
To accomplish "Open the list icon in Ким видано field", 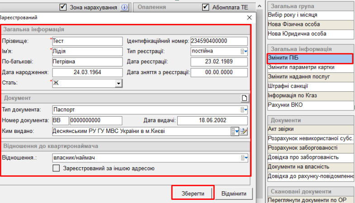I will [235, 132].
